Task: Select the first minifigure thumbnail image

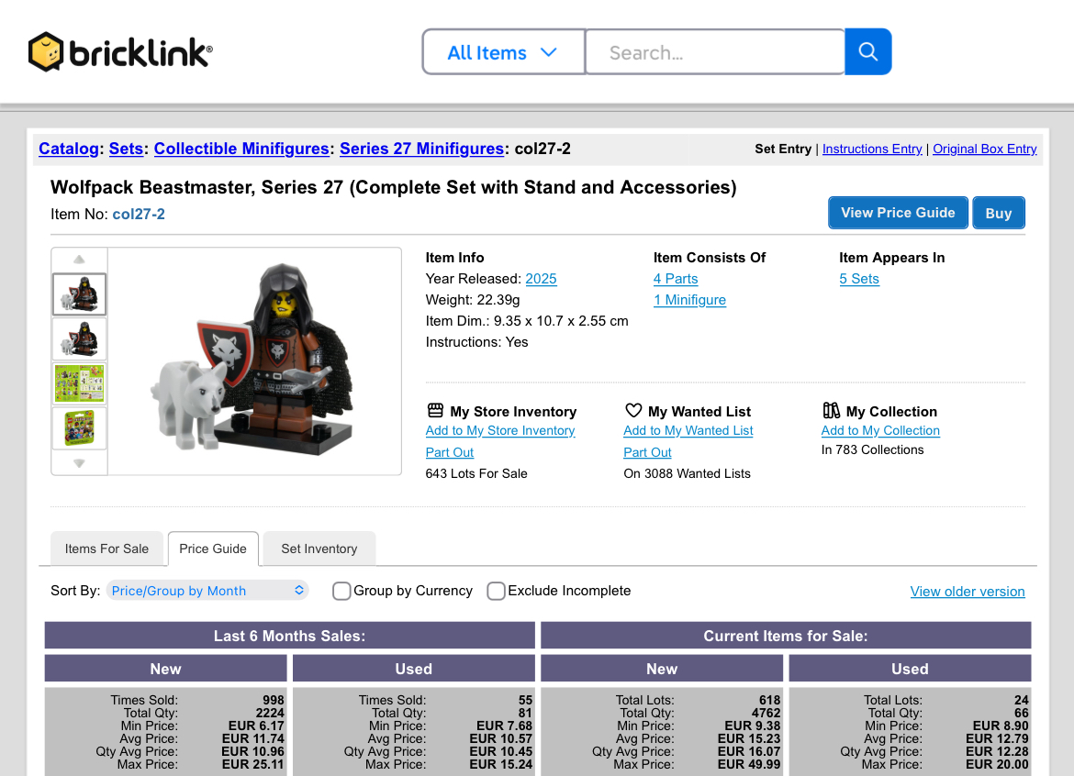Action: (x=79, y=294)
